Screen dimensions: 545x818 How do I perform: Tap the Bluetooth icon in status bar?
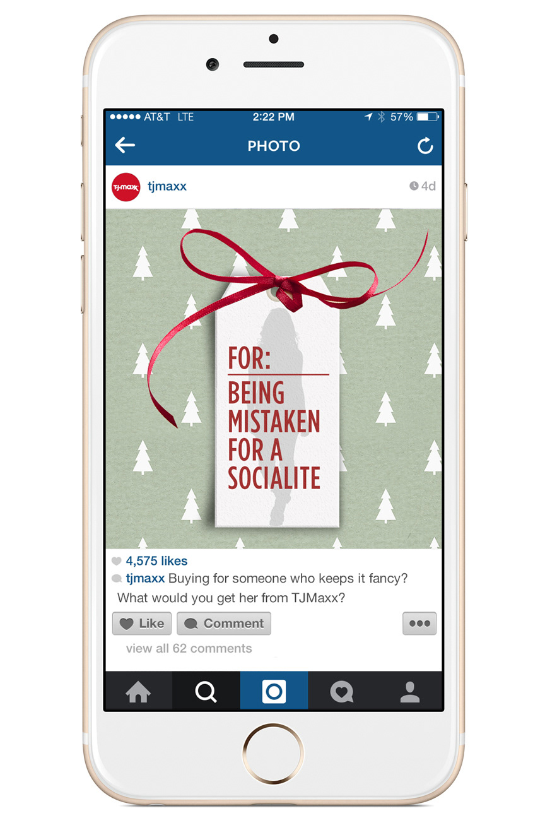[x=381, y=117]
